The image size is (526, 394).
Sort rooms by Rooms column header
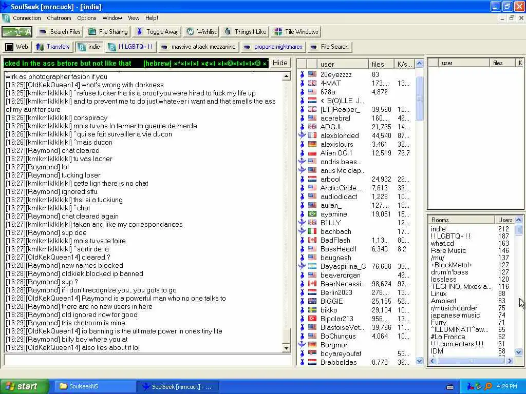(x=461, y=220)
